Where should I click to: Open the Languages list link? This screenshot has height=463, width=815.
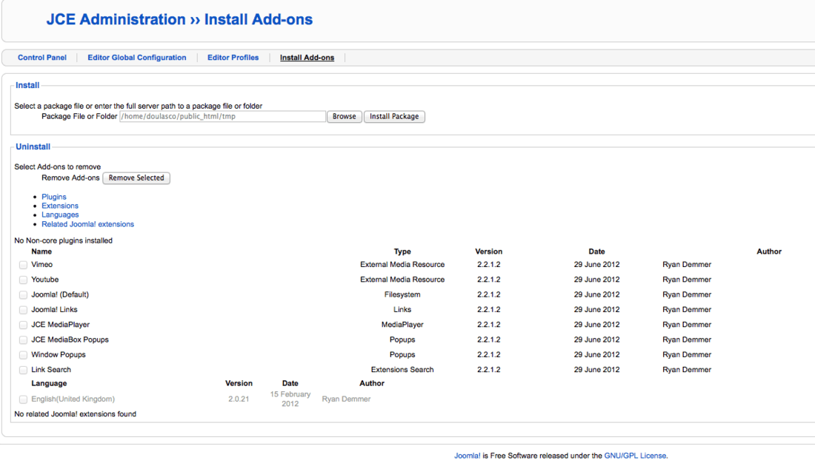click(60, 214)
